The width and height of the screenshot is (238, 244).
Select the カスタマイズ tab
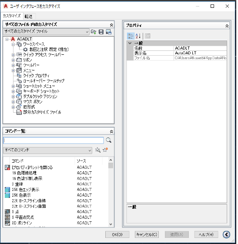(12, 16)
